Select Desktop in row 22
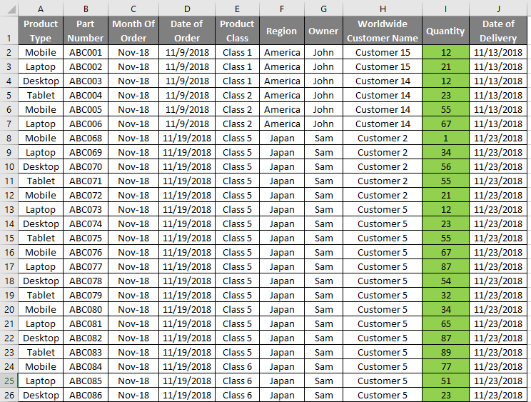Viewport: 531px width, 402px height. (41, 338)
